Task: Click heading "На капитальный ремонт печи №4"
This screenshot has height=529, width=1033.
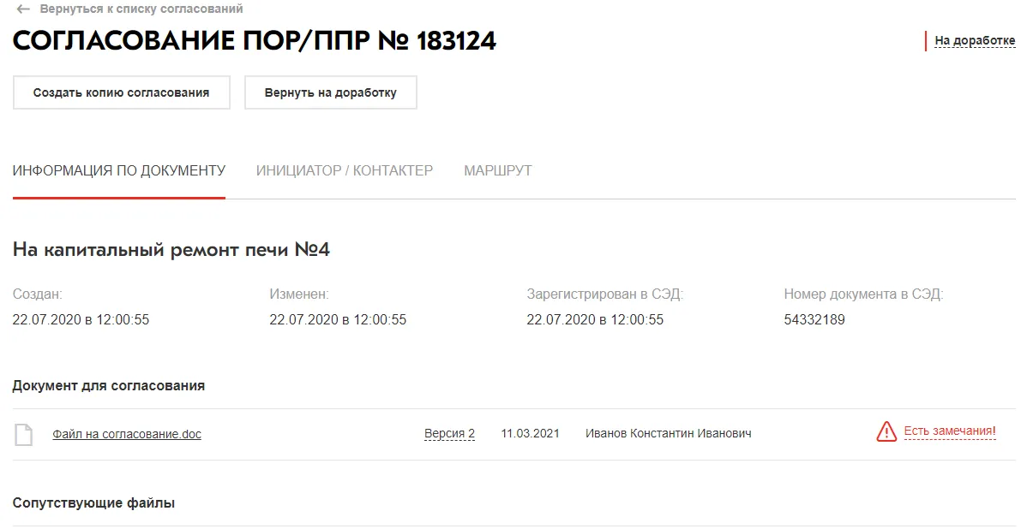Action: pyautogui.click(x=171, y=250)
